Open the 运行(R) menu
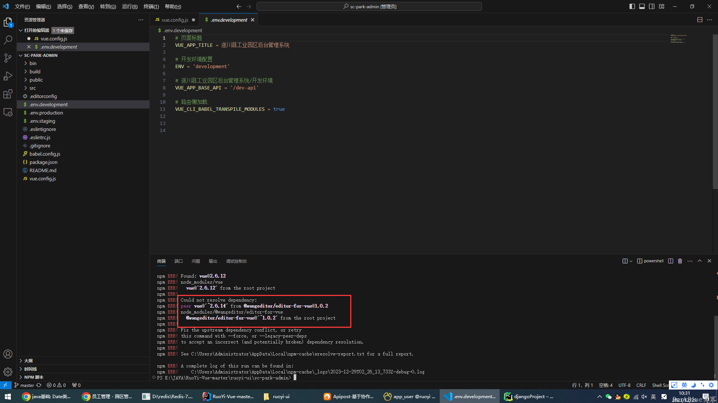The width and height of the screenshot is (718, 403). pyautogui.click(x=130, y=6)
